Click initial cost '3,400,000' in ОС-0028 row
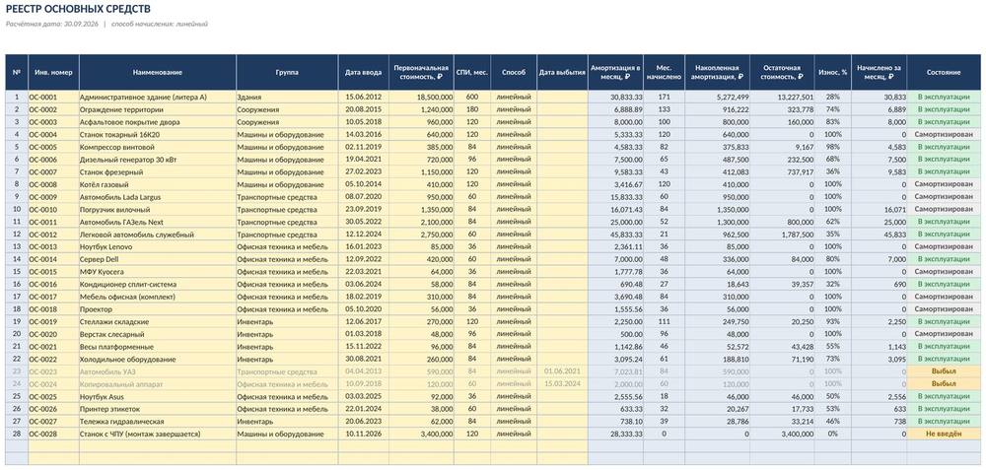This screenshot has height=470, width=986. pyautogui.click(x=421, y=435)
